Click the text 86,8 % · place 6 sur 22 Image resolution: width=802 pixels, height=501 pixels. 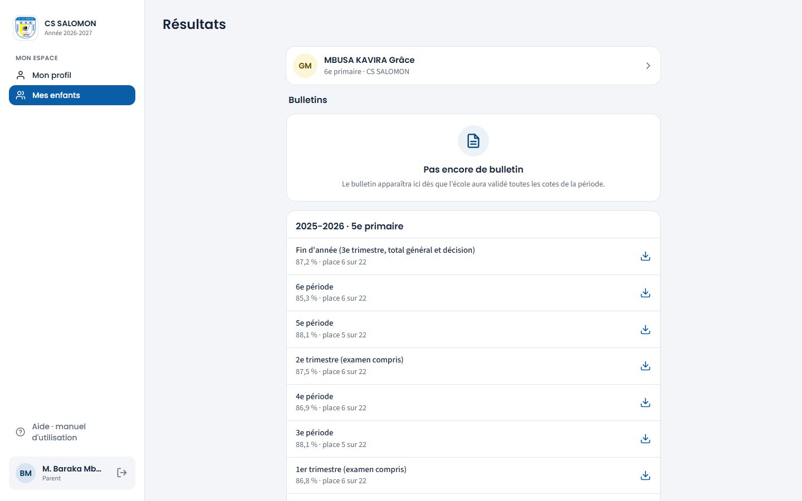(x=331, y=481)
